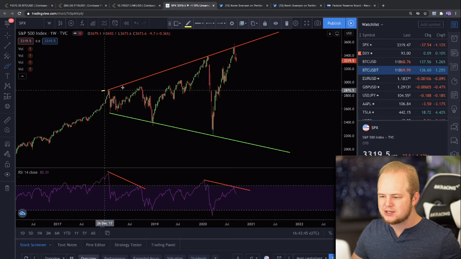Select the 1D time range
Screen dimensions: 461x259
[x=22, y=233]
